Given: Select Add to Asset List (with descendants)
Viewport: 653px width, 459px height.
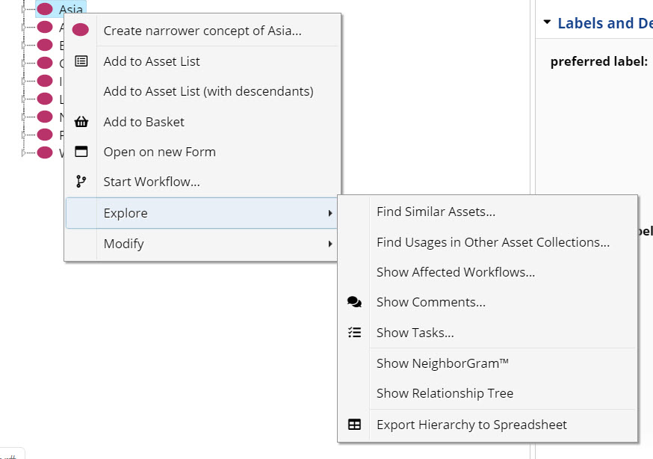Looking at the screenshot, I should 208,91.
